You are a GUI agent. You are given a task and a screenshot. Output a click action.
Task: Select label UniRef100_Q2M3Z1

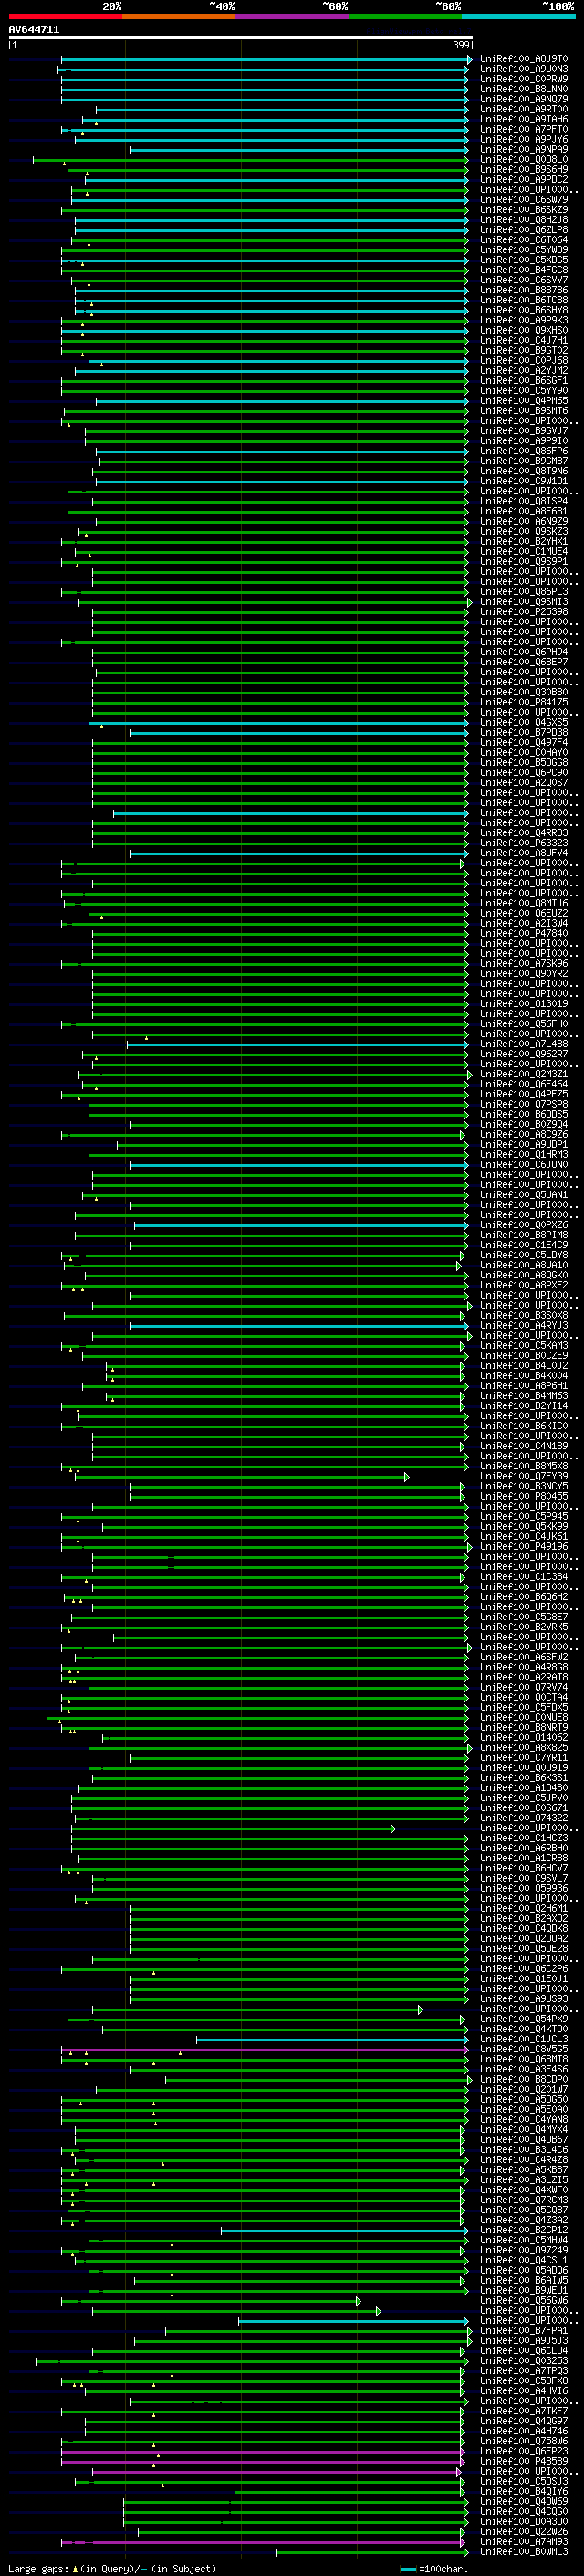tap(524, 1074)
